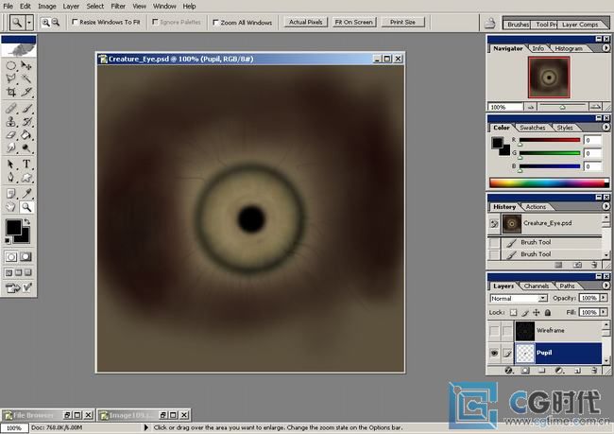Toggle lock image pixels
The width and height of the screenshot is (614, 434).
pyautogui.click(x=524, y=312)
